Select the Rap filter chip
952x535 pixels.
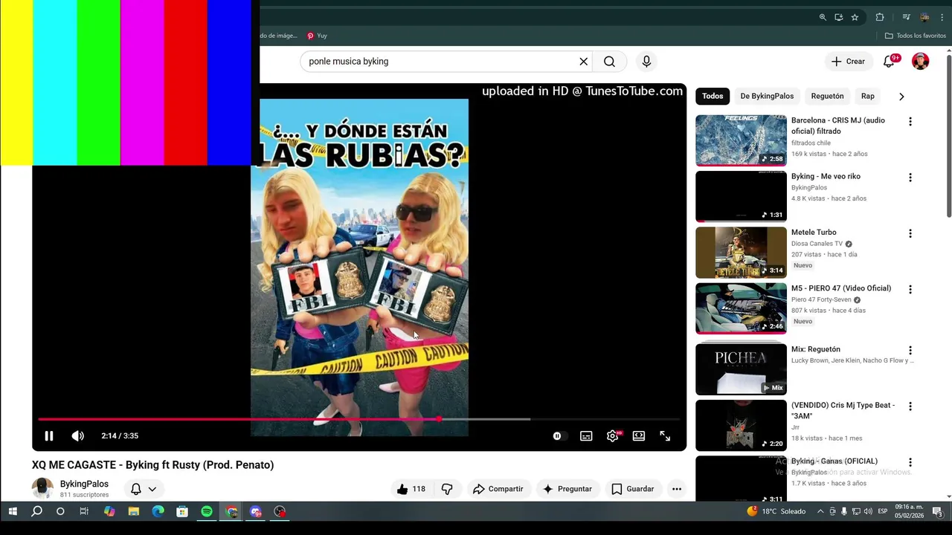pyautogui.click(x=868, y=96)
